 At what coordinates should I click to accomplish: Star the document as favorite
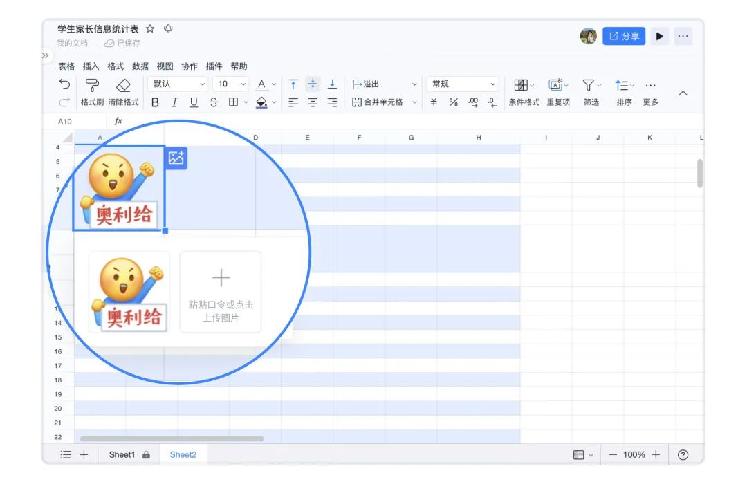click(x=150, y=28)
